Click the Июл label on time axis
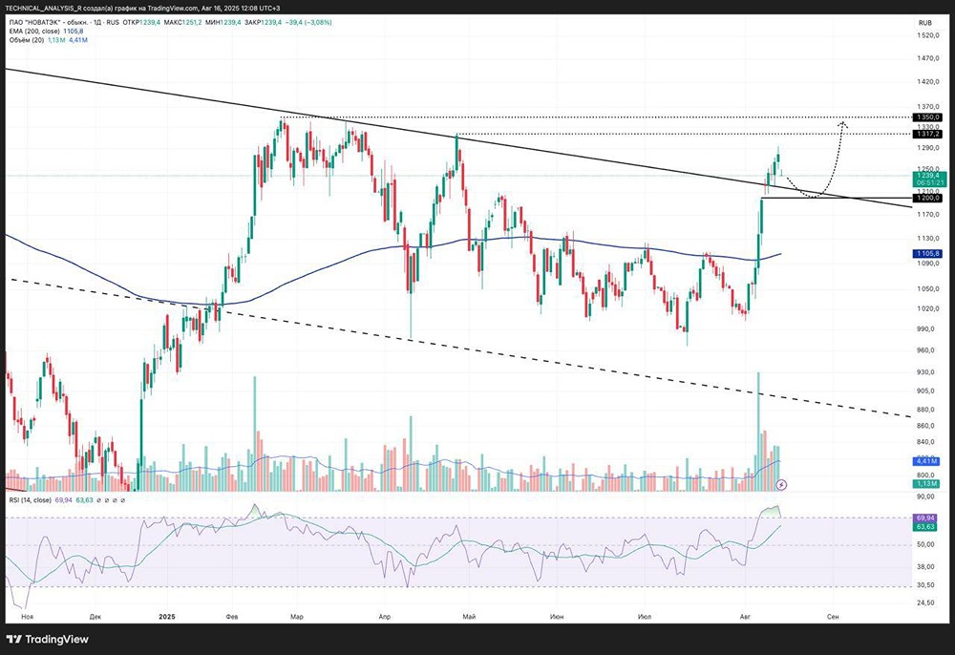The height and width of the screenshot is (655, 955). click(645, 617)
